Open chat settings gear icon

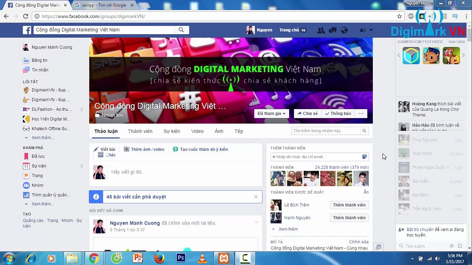click(x=452, y=246)
